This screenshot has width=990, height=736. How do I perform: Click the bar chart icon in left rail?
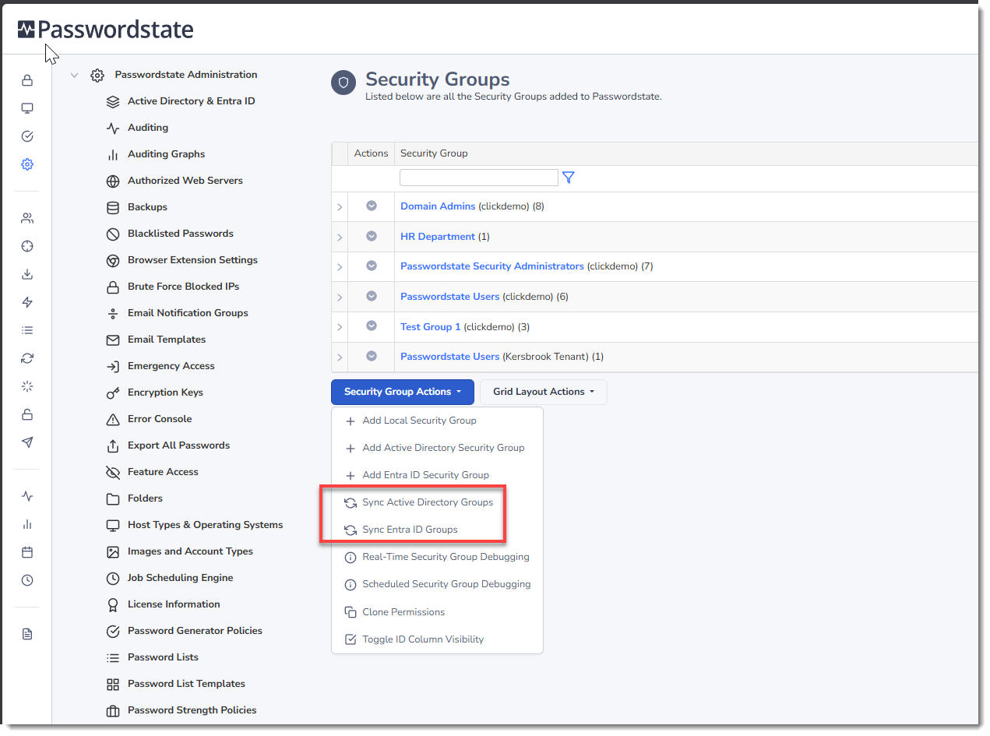pos(27,524)
